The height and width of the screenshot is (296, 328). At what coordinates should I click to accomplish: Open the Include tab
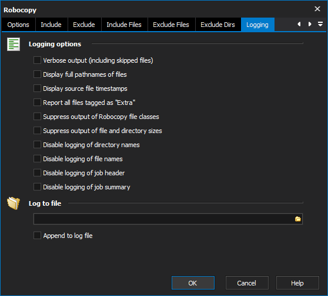pyautogui.click(x=51, y=25)
